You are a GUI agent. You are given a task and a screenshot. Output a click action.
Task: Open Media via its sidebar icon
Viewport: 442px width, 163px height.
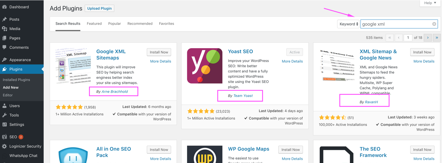tap(4, 29)
